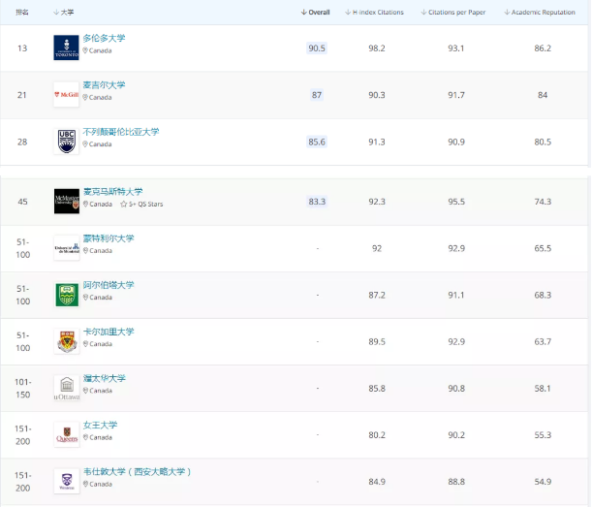The height and width of the screenshot is (507, 592).
Task: Click the 5+ QS Stars badge
Action: click(x=141, y=204)
